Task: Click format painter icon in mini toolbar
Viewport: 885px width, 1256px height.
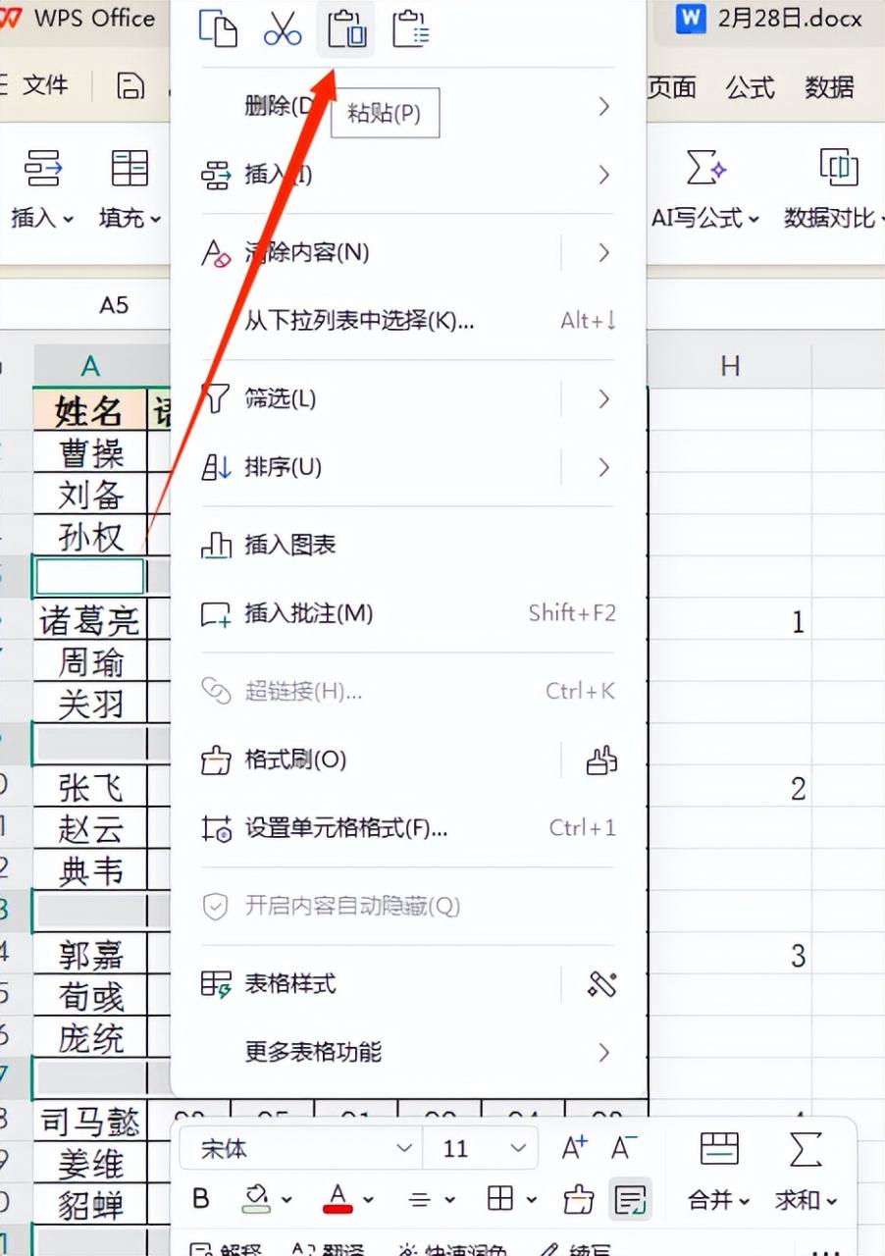Action: pyautogui.click(x=579, y=1198)
